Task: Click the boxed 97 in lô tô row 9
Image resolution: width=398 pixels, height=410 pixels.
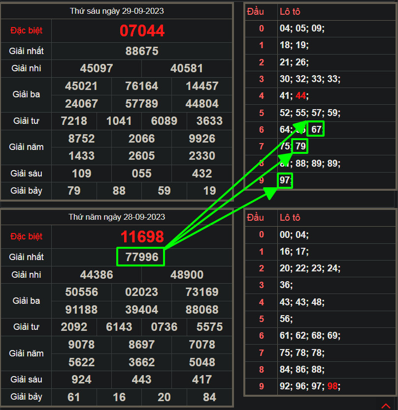Action: click(285, 180)
